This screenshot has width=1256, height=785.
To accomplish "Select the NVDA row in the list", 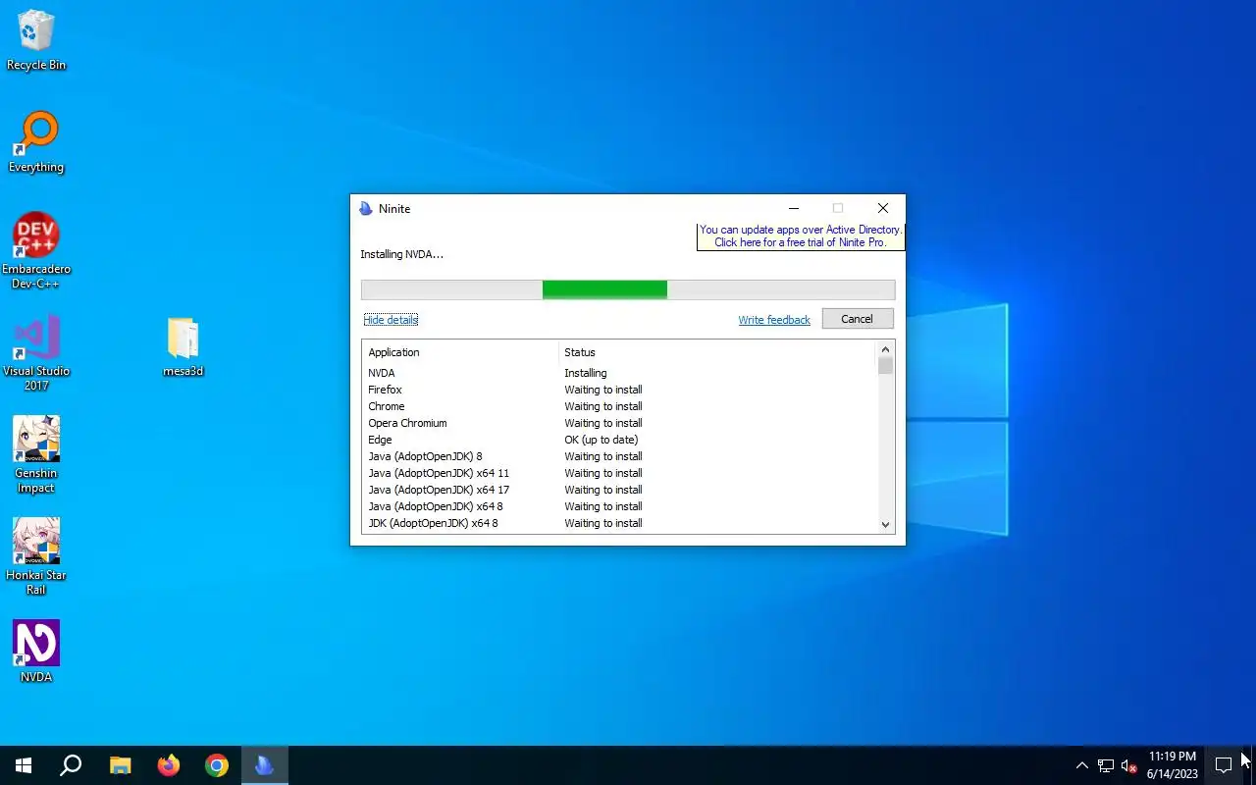I will pos(619,373).
